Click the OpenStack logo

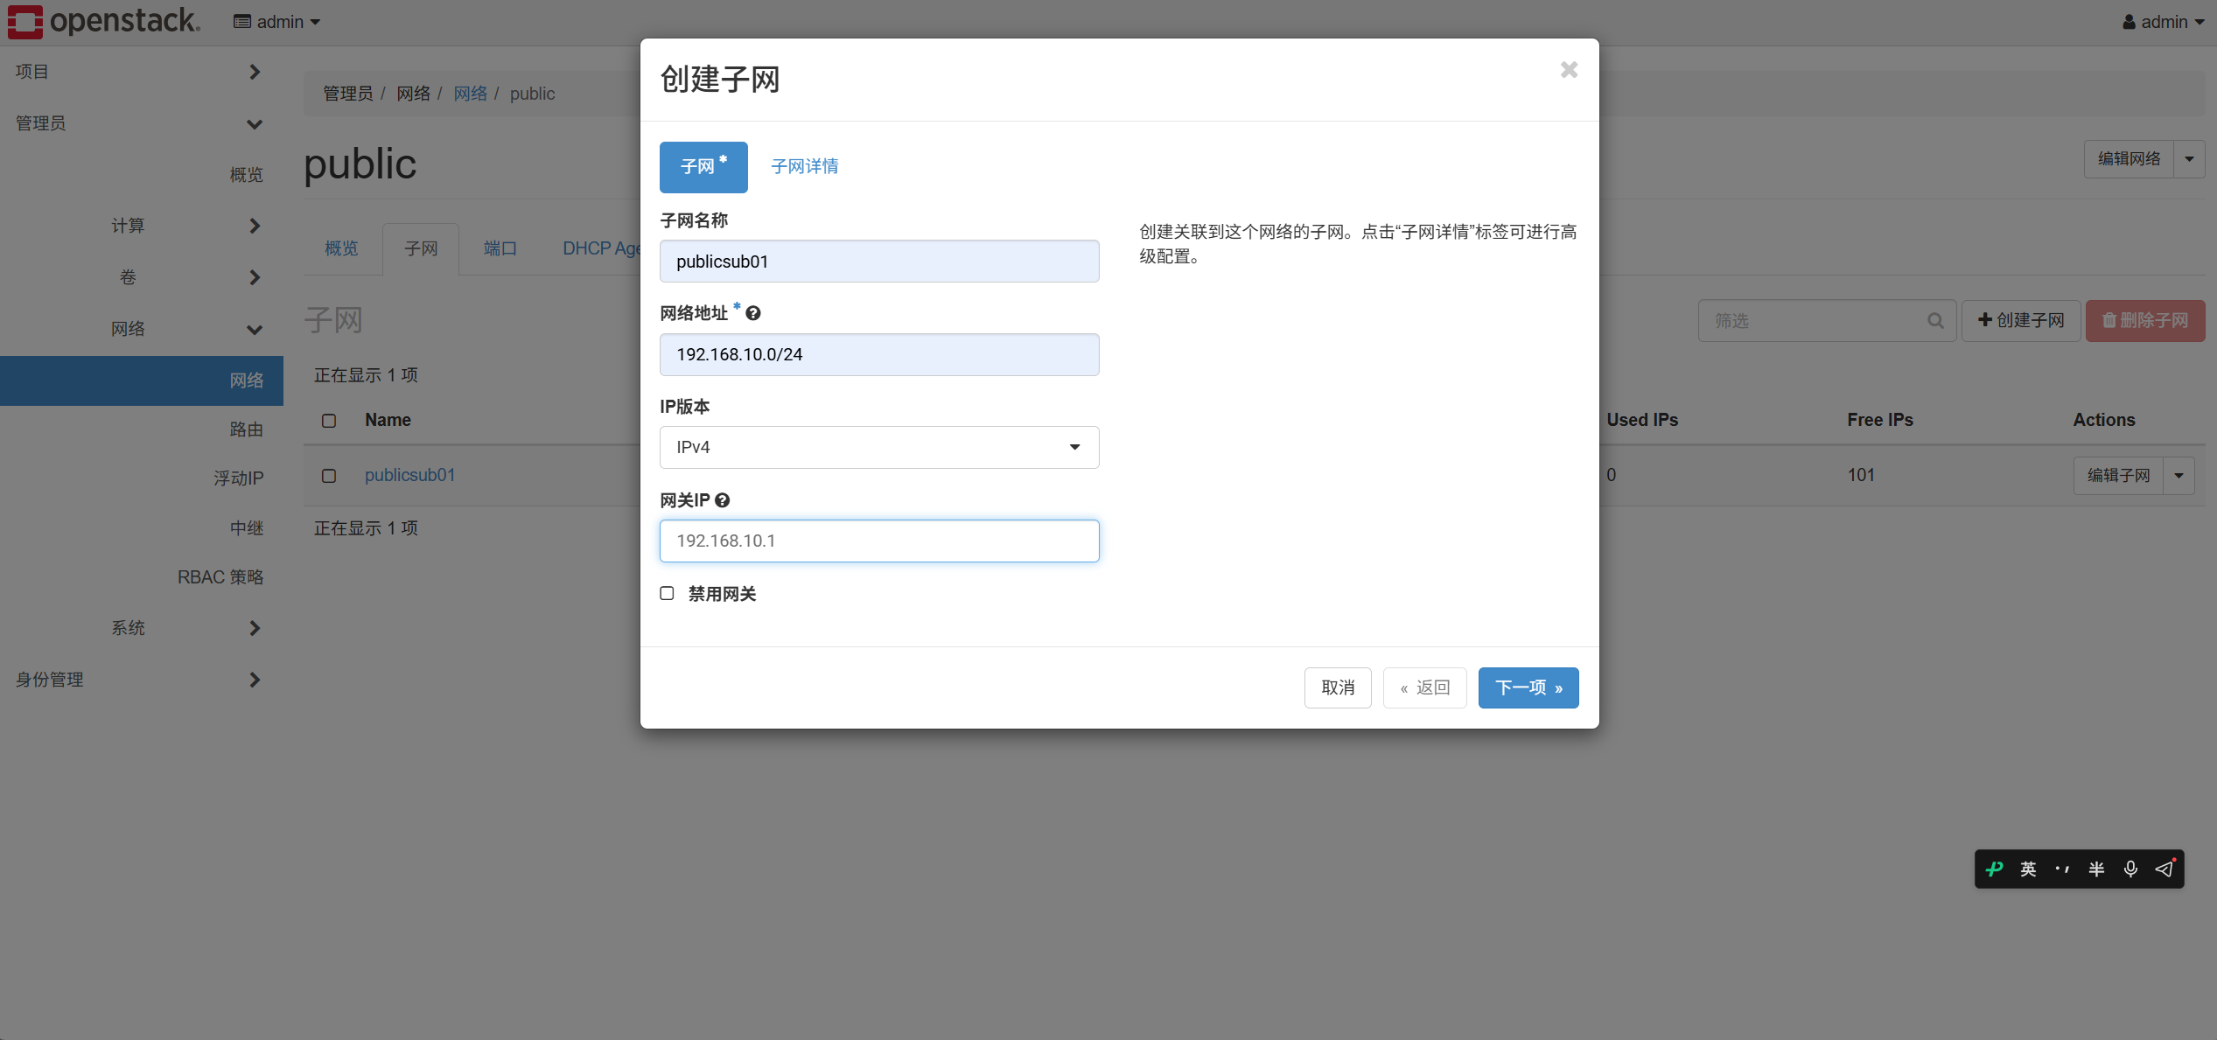click(103, 21)
